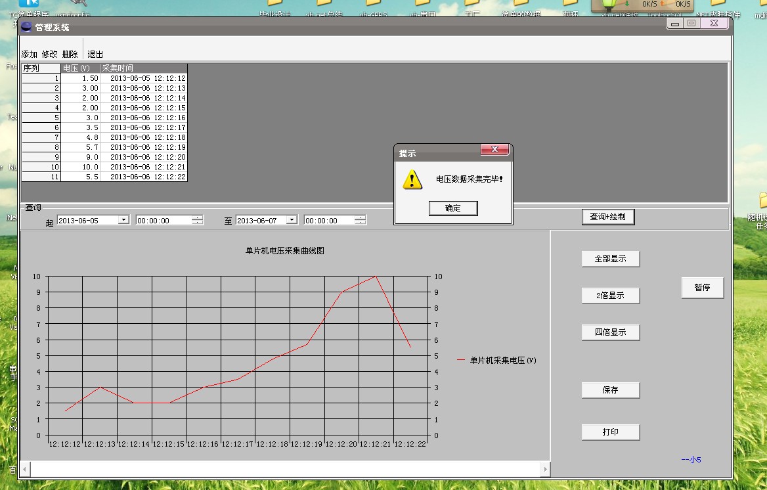767x490 pixels.
Task: Click the 修改 toolbar item
Action: [x=49, y=55]
